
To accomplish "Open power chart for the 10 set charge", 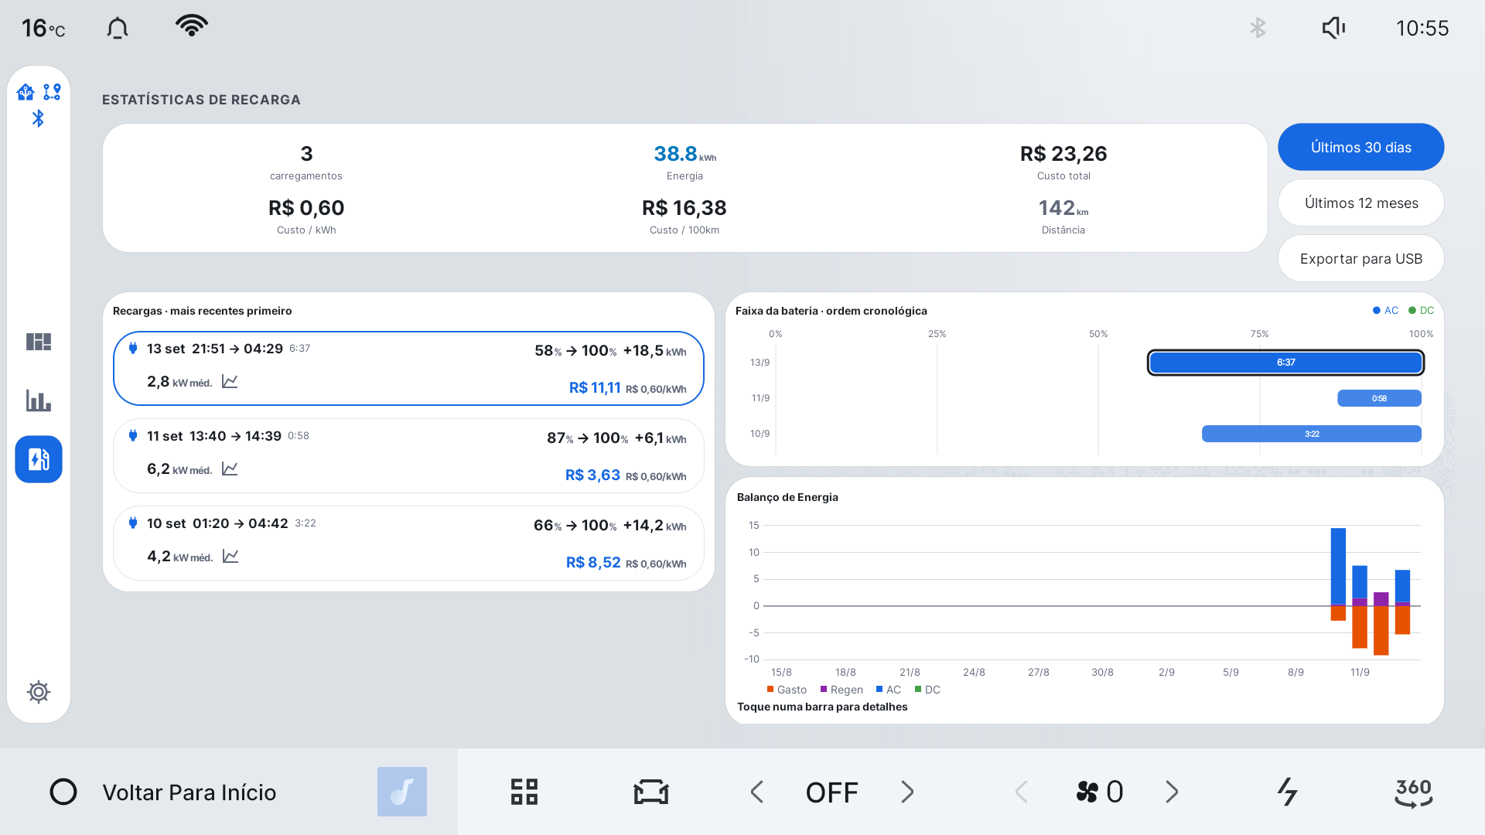I will pyautogui.click(x=230, y=556).
